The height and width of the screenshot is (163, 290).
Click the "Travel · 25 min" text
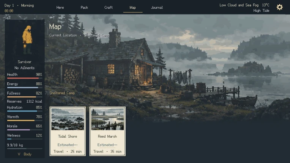[x=68, y=152]
